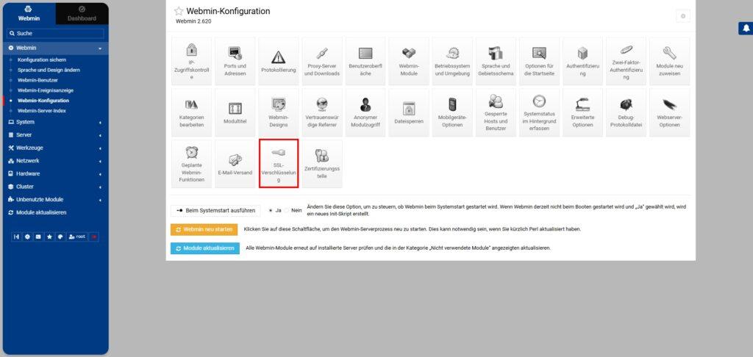The image size is (753, 357).
Task: Open the Authentifizierung tile
Action: [582, 62]
